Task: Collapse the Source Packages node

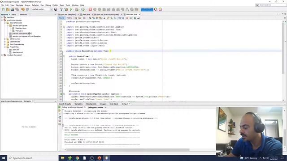Action: [5, 23]
